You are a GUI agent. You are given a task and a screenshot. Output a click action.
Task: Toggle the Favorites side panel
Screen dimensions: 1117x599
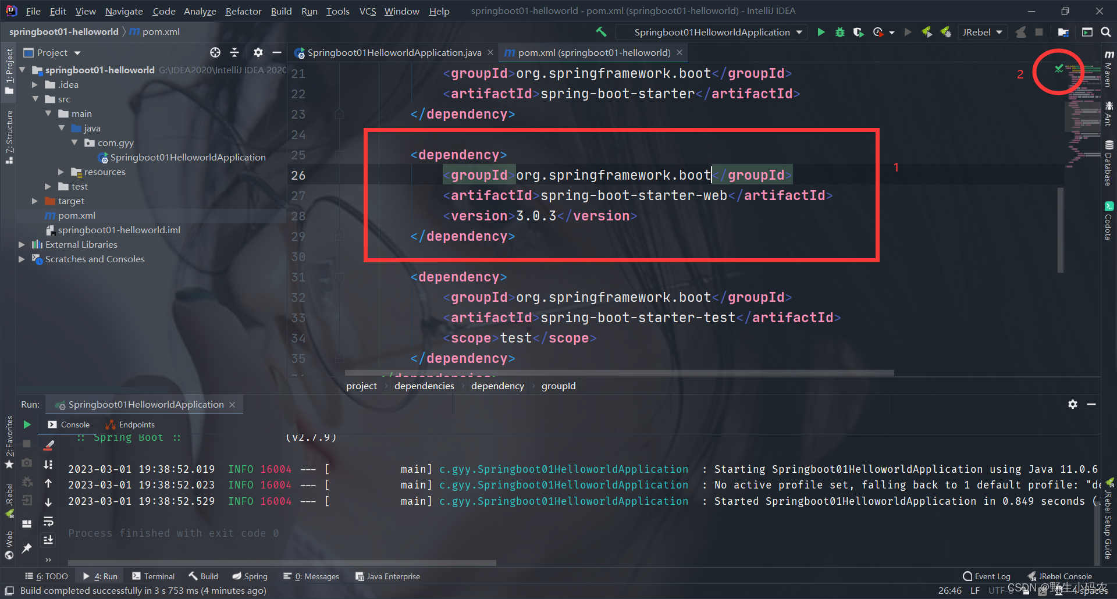point(9,442)
